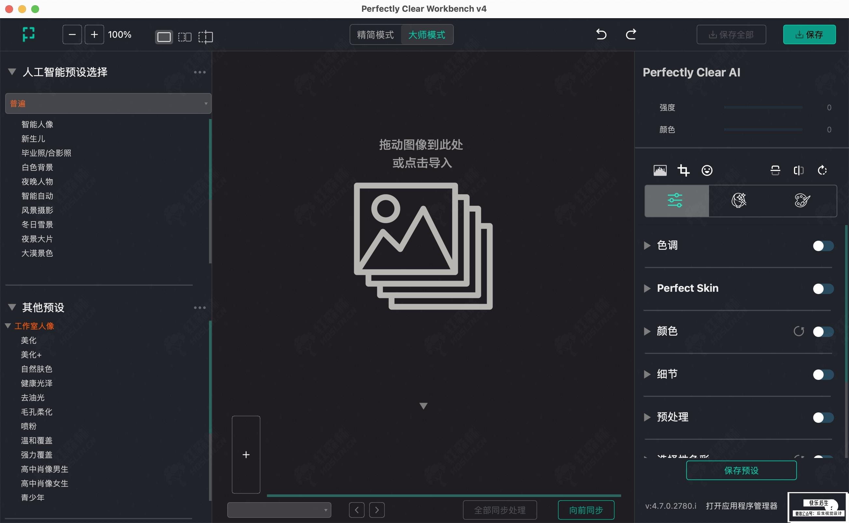Screen dimensions: 849x523
Task: Expand the 色调 section
Action: [x=647, y=246]
